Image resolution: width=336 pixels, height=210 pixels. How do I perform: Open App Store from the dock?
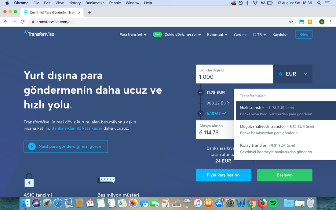click(219, 203)
